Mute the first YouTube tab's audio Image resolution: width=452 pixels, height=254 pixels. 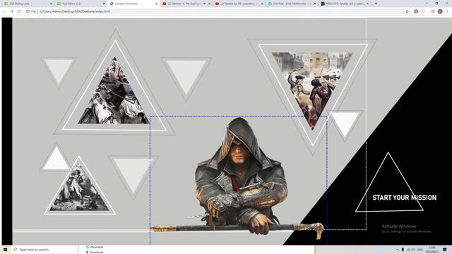[x=204, y=4]
